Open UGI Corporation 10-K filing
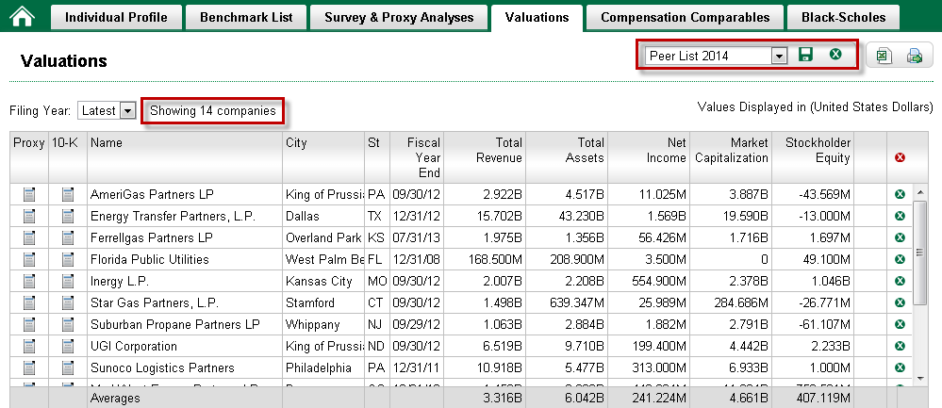The height and width of the screenshot is (408, 942). (68, 346)
